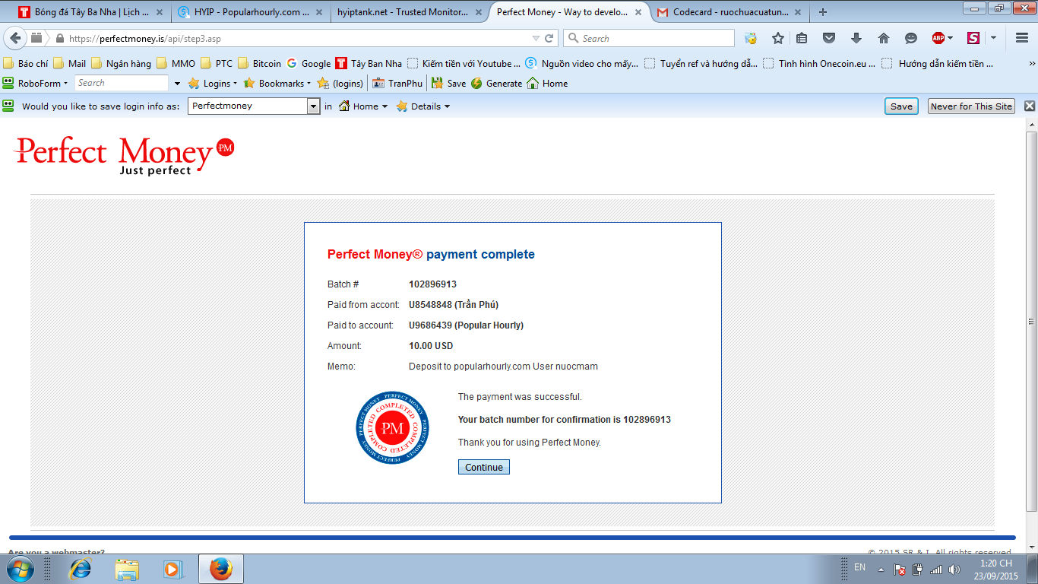Screen dimensions: 1038x584
Task: Click the Adblock Plus ABP icon
Action: [x=939, y=38]
